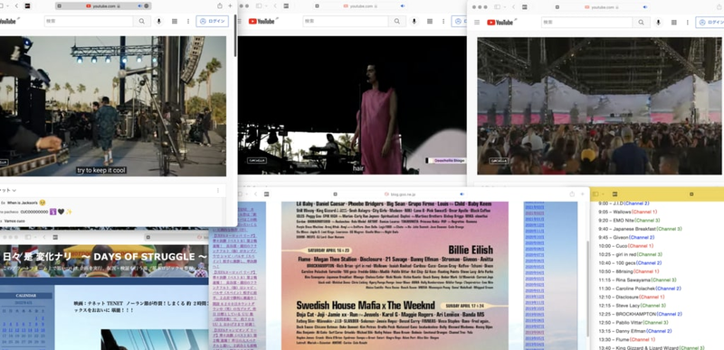Open settings three-dot menu in left YouTube window
The width and height of the screenshot is (724, 350).
188,21
